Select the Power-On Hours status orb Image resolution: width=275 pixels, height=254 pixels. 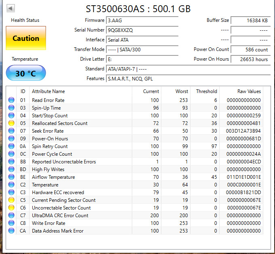pos(11,139)
